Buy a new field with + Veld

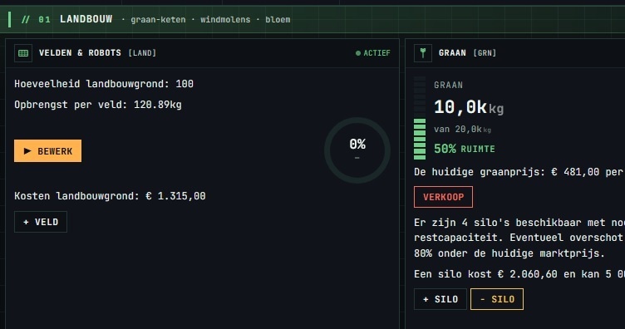click(x=41, y=222)
